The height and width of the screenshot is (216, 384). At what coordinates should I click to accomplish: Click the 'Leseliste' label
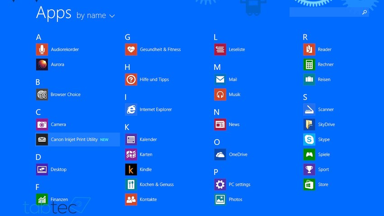pos(237,49)
